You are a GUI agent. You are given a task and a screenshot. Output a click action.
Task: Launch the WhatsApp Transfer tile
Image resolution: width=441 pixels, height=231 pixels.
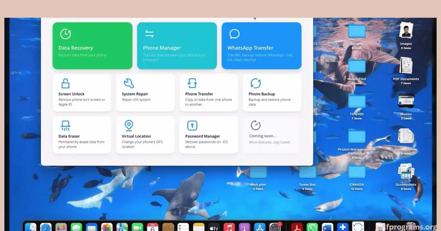pyautogui.click(x=261, y=46)
